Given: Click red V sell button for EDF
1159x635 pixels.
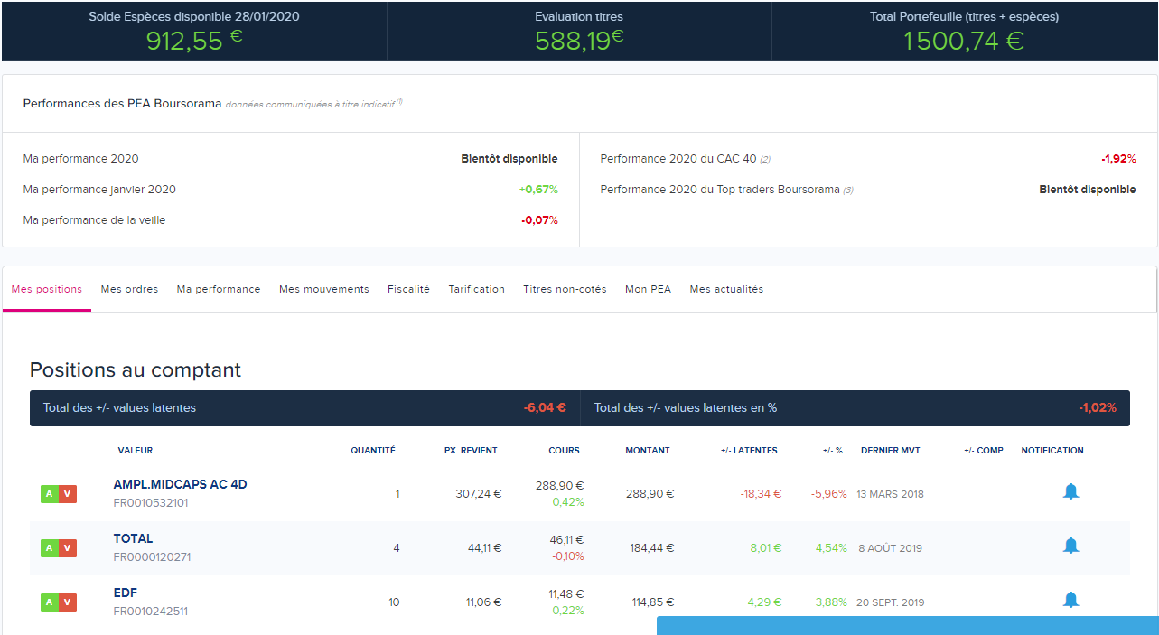Looking at the screenshot, I should [x=68, y=602].
